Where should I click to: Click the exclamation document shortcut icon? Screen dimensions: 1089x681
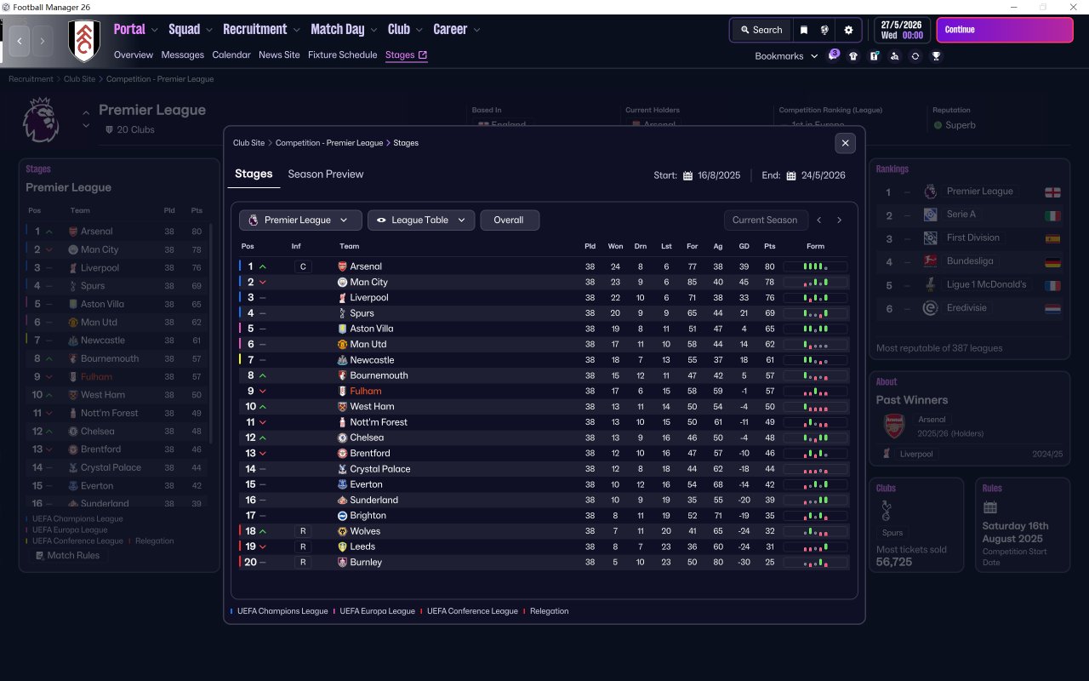(x=874, y=56)
